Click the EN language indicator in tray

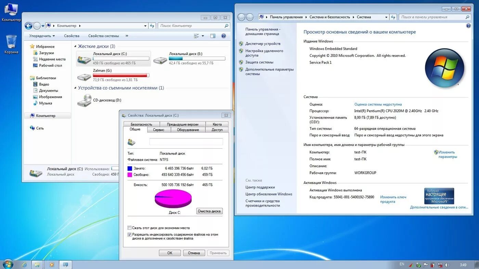click(x=402, y=264)
